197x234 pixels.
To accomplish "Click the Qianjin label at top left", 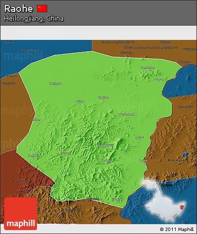I will (9, 42).
